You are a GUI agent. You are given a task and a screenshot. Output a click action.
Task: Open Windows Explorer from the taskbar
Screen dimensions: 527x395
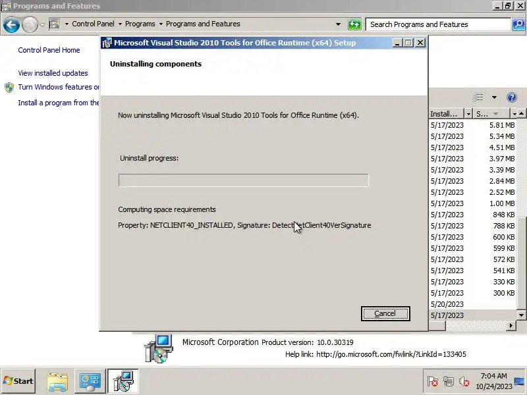click(x=57, y=381)
